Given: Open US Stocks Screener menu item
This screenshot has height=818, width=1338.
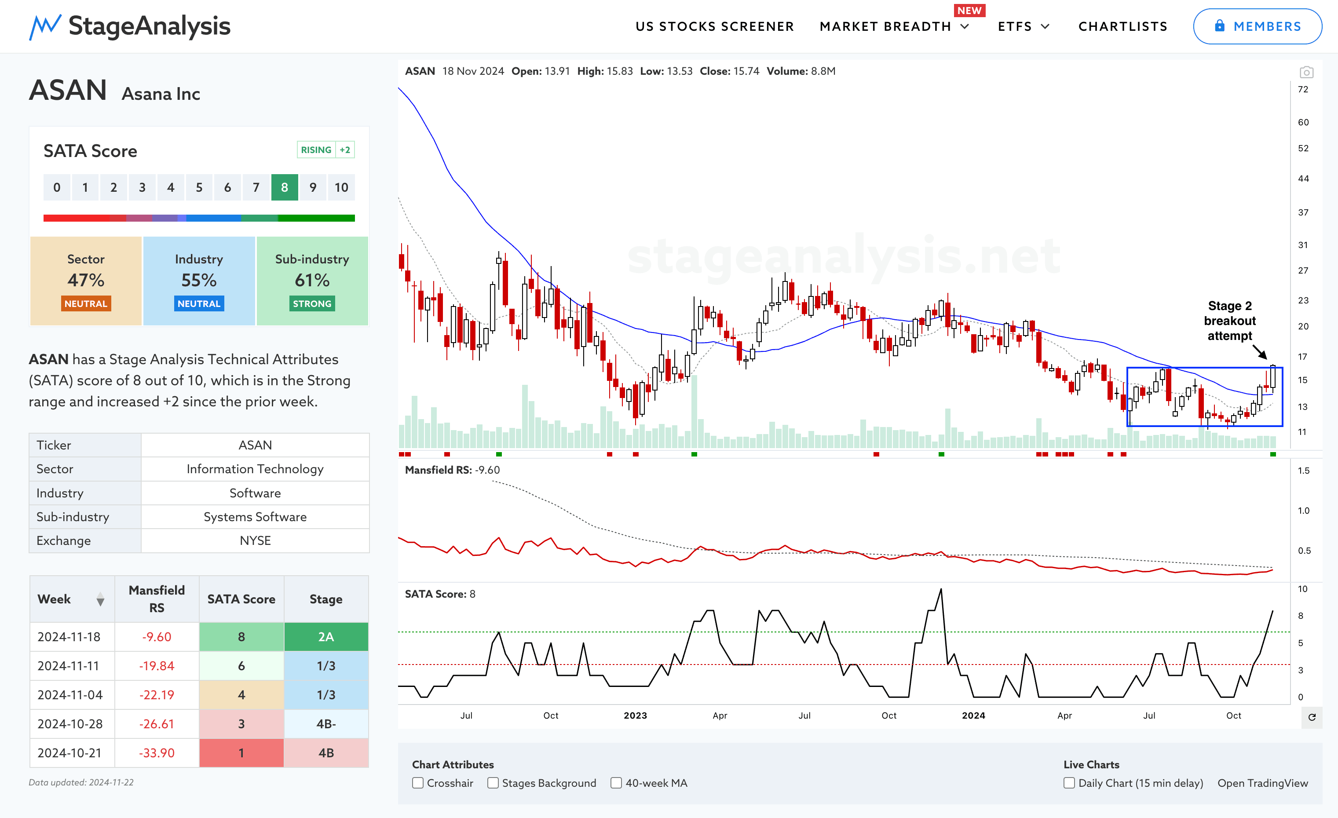Looking at the screenshot, I should [715, 26].
